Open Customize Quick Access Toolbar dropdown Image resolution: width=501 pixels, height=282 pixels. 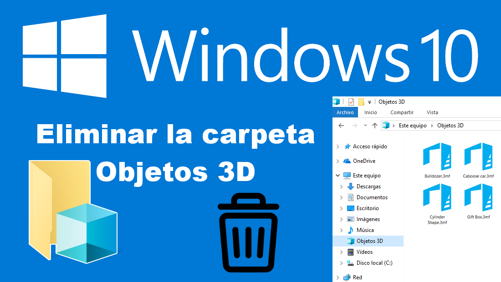click(369, 102)
